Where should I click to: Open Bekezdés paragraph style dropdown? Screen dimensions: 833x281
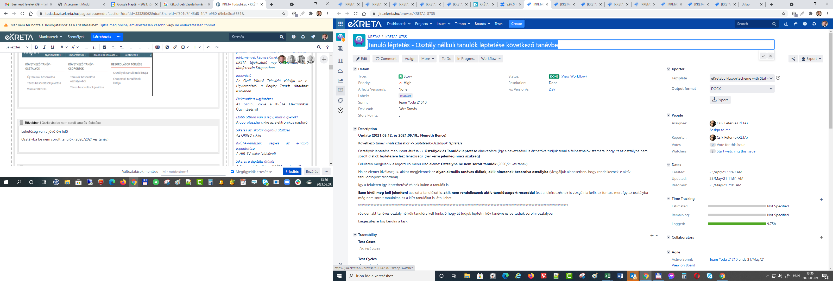point(17,47)
